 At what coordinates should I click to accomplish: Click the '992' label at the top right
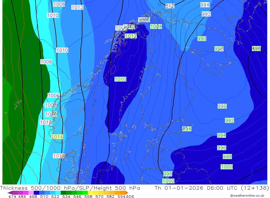coord(206,14)
